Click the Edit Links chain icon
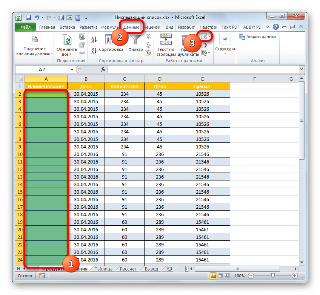The image size is (320, 295). click(x=82, y=53)
